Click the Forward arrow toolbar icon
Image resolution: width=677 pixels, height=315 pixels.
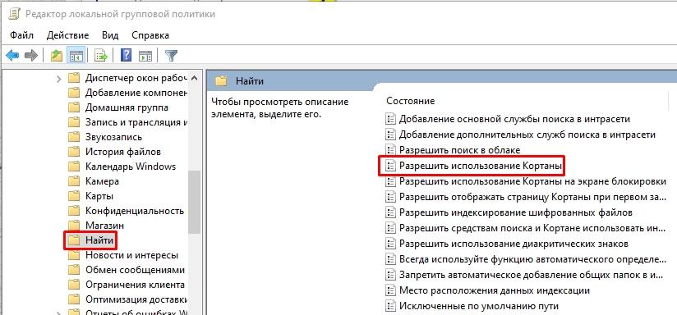pyautogui.click(x=31, y=55)
